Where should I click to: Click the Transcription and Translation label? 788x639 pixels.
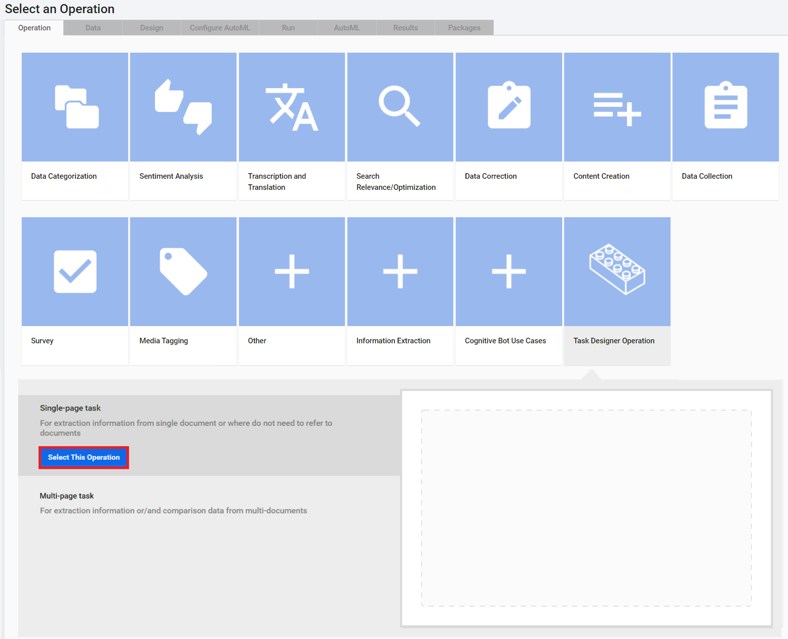pyautogui.click(x=277, y=182)
